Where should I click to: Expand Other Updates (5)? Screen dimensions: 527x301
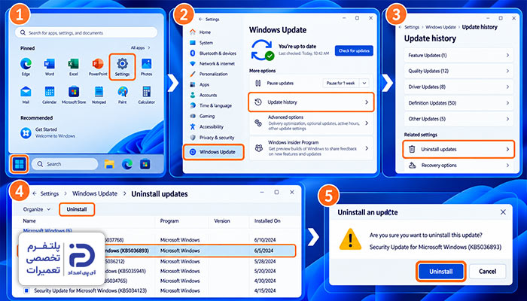tap(458, 119)
